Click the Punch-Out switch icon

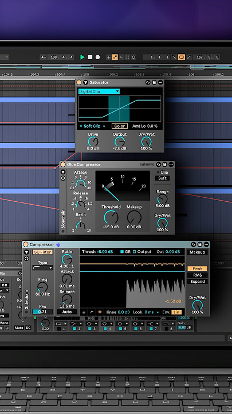click(189, 57)
